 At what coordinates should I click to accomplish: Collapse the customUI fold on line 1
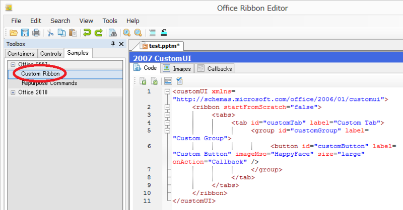tap(167, 91)
